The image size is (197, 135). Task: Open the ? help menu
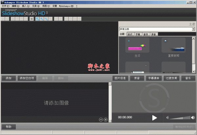click(x=77, y=6)
